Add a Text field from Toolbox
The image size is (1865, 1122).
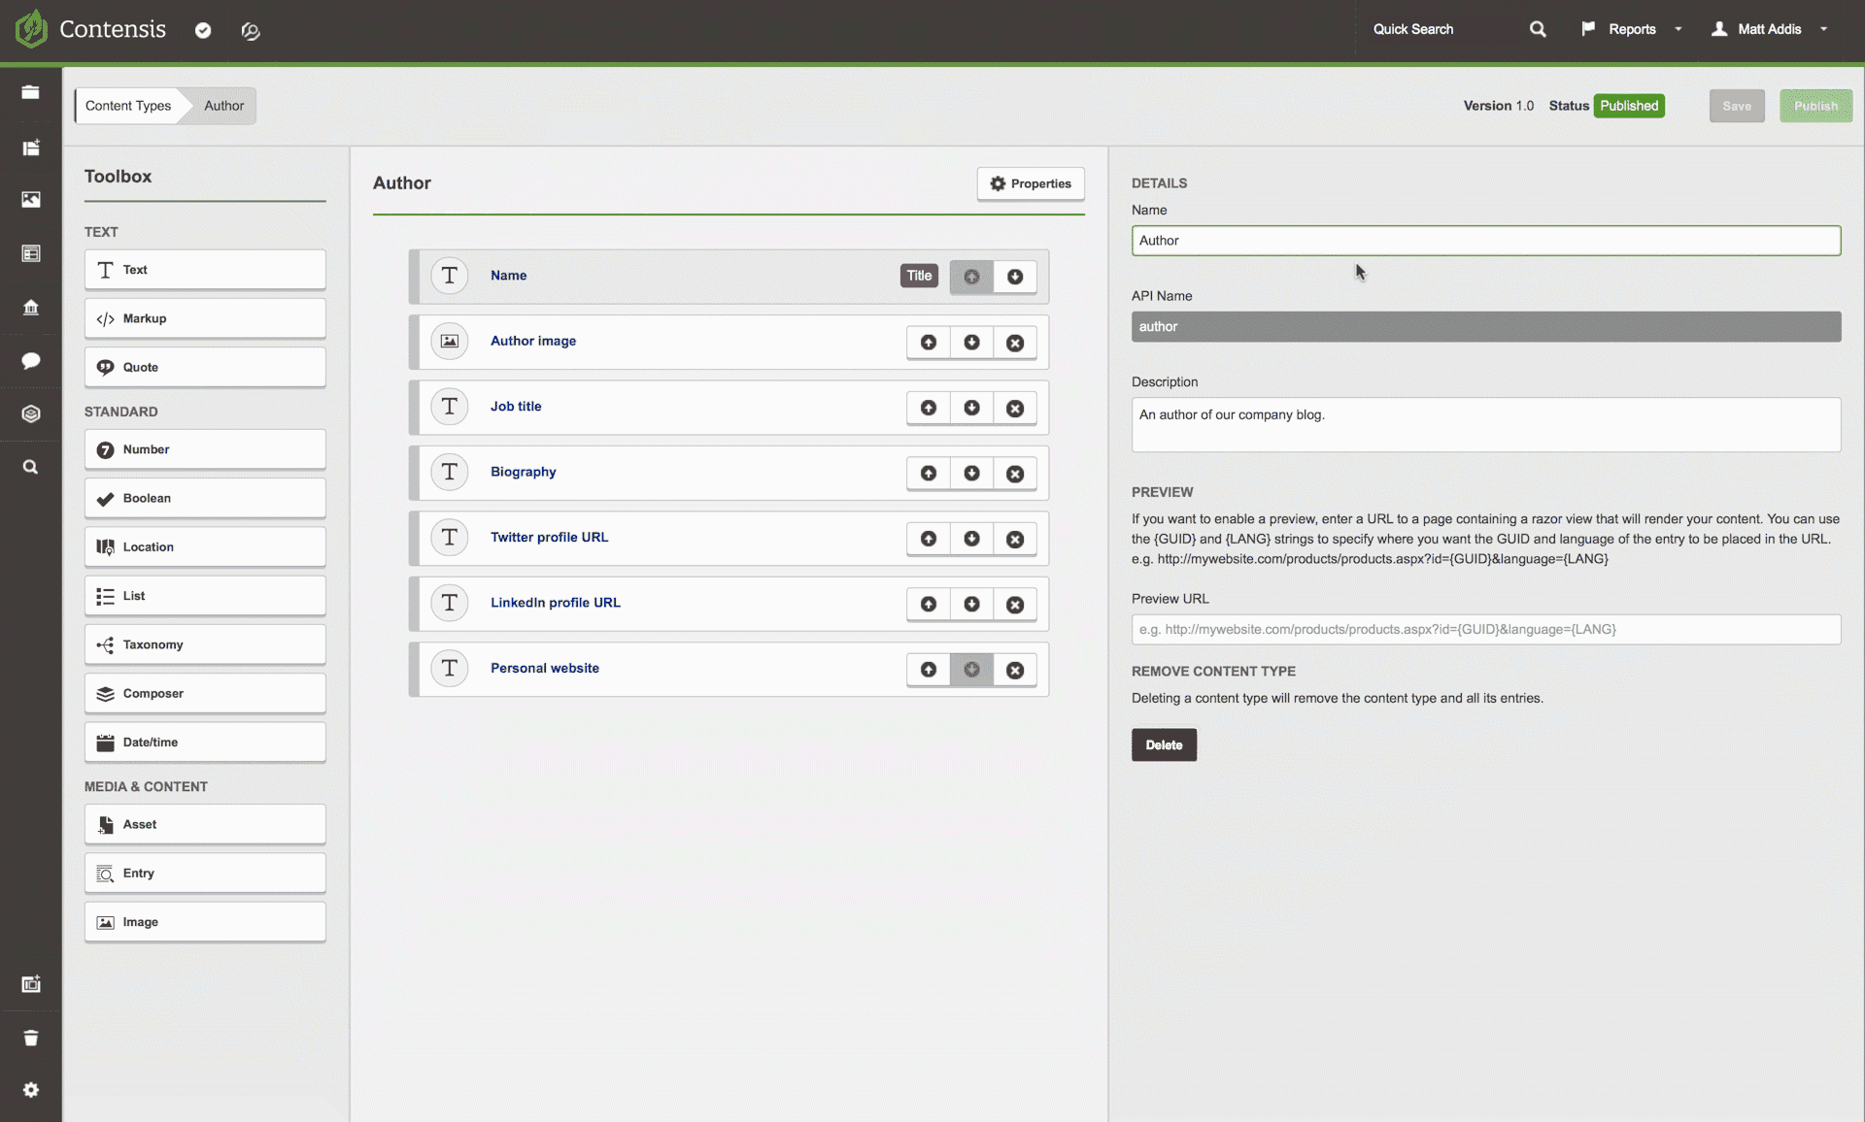pyautogui.click(x=205, y=270)
